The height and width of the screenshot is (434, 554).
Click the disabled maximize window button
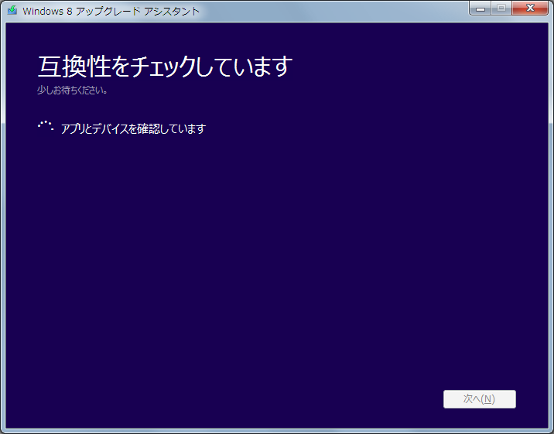tap(501, 9)
